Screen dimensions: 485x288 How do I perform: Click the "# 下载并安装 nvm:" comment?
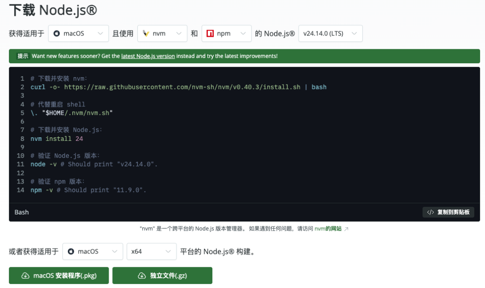(59, 79)
